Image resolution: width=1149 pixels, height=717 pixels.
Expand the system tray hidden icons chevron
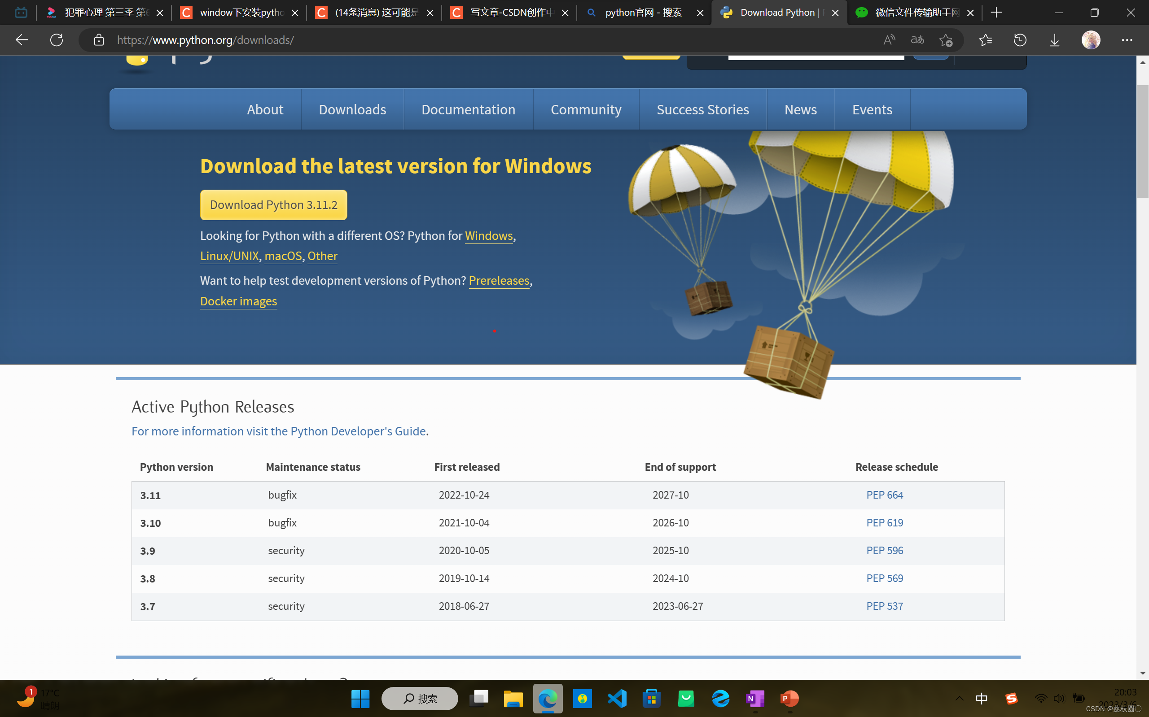coord(959,699)
